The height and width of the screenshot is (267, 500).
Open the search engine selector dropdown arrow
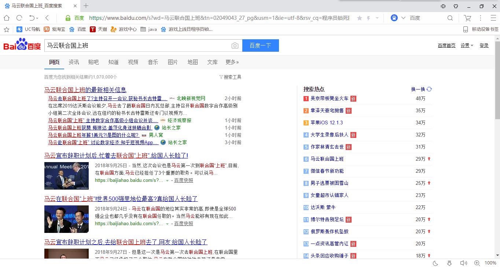tap(404, 18)
